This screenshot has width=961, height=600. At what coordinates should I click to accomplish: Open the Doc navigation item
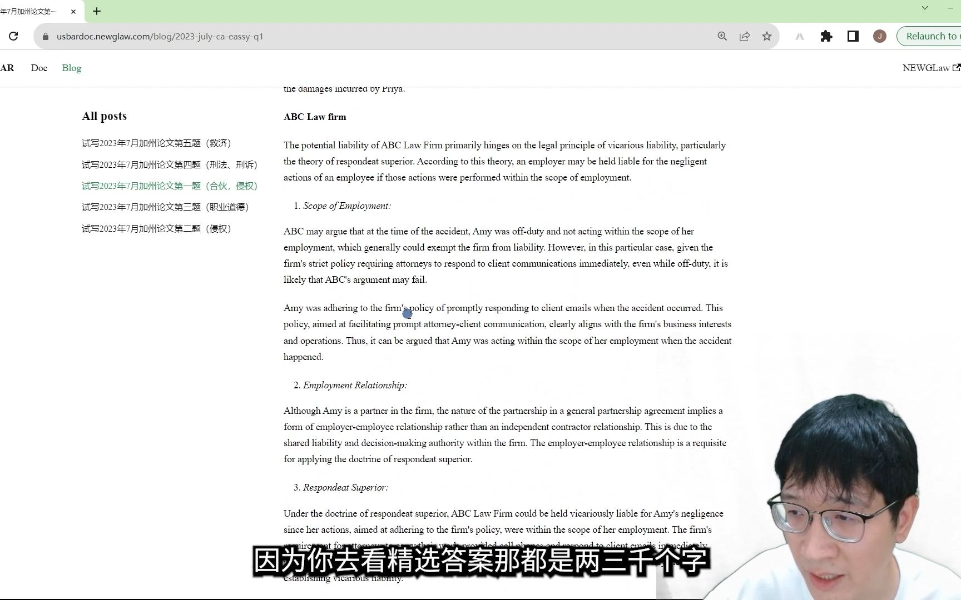click(39, 68)
